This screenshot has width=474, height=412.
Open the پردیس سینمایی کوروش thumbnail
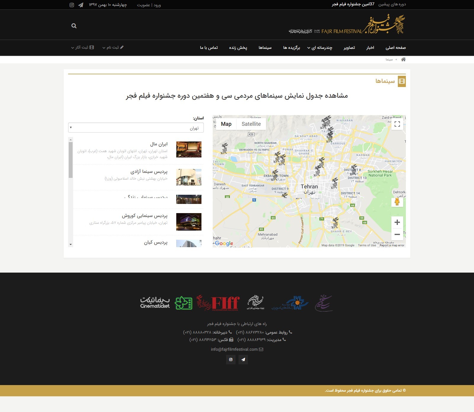[189, 222]
